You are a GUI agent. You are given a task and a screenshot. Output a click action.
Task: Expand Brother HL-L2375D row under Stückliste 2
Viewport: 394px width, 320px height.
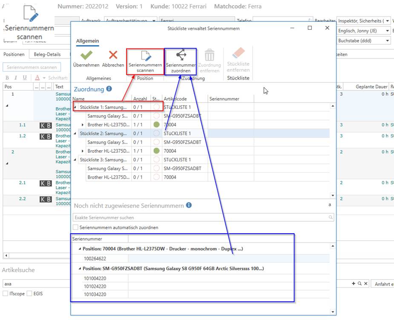tap(83, 151)
